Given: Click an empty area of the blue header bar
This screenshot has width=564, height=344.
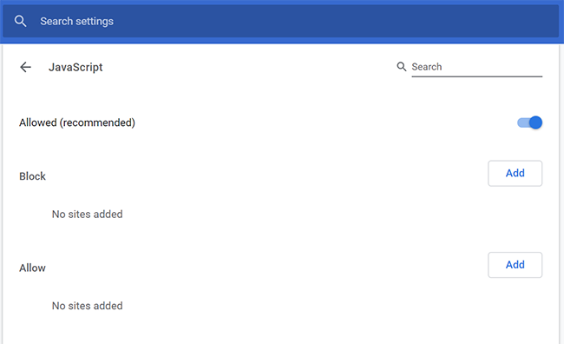Looking at the screenshot, I should point(324,21).
